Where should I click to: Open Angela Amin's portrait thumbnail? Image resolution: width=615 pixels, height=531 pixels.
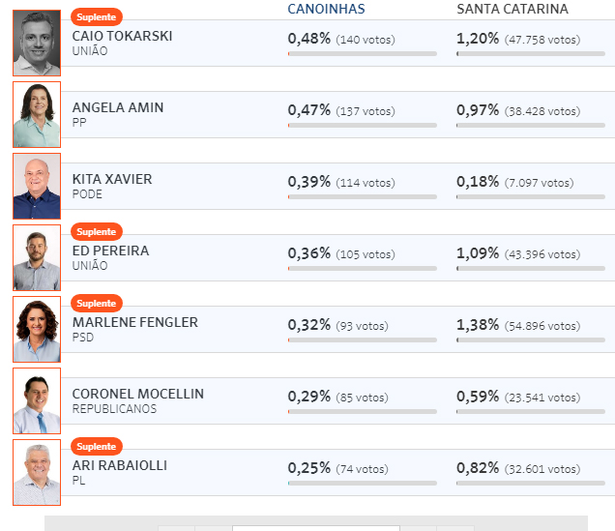[37, 114]
